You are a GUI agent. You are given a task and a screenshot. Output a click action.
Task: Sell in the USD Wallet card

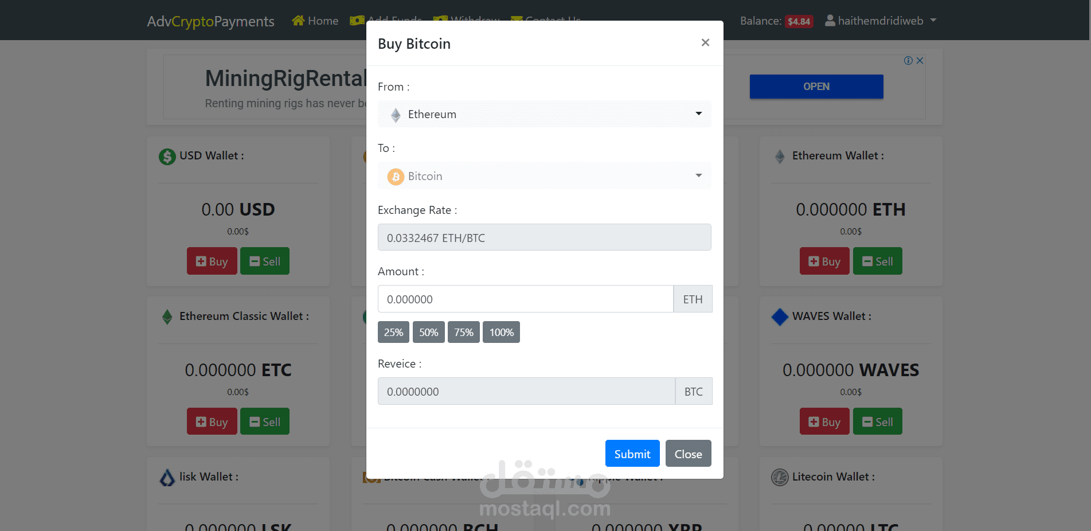coord(265,261)
